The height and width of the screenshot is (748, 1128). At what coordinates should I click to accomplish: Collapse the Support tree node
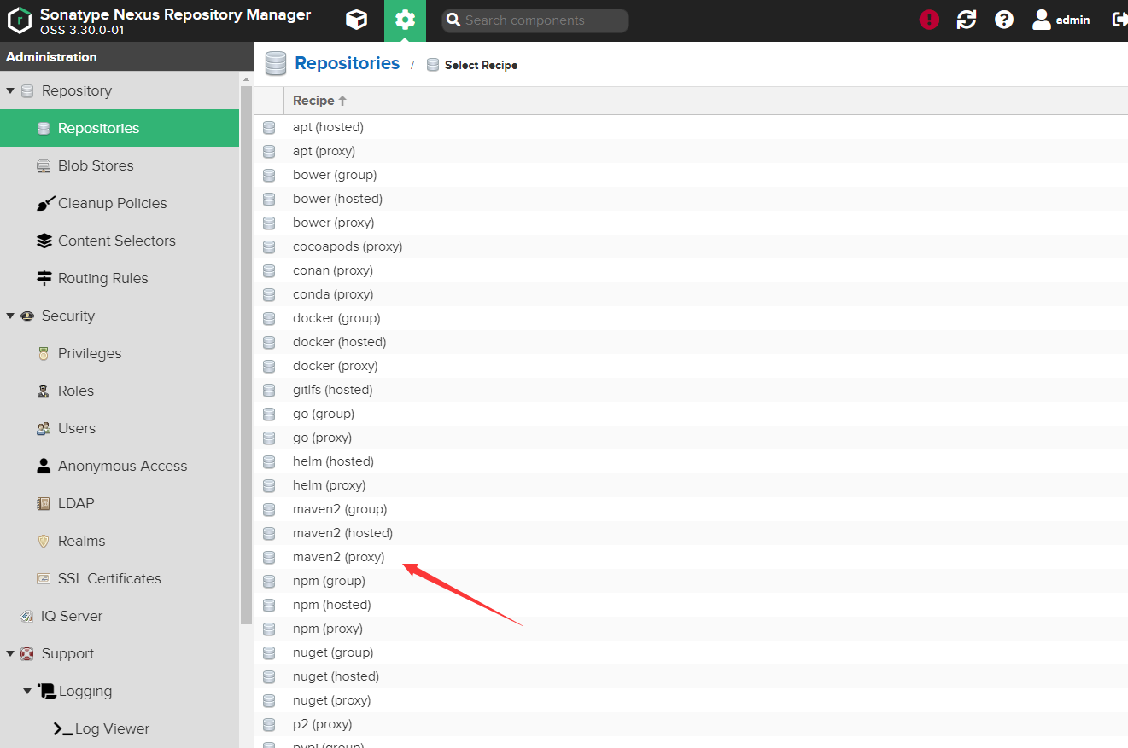(x=10, y=653)
